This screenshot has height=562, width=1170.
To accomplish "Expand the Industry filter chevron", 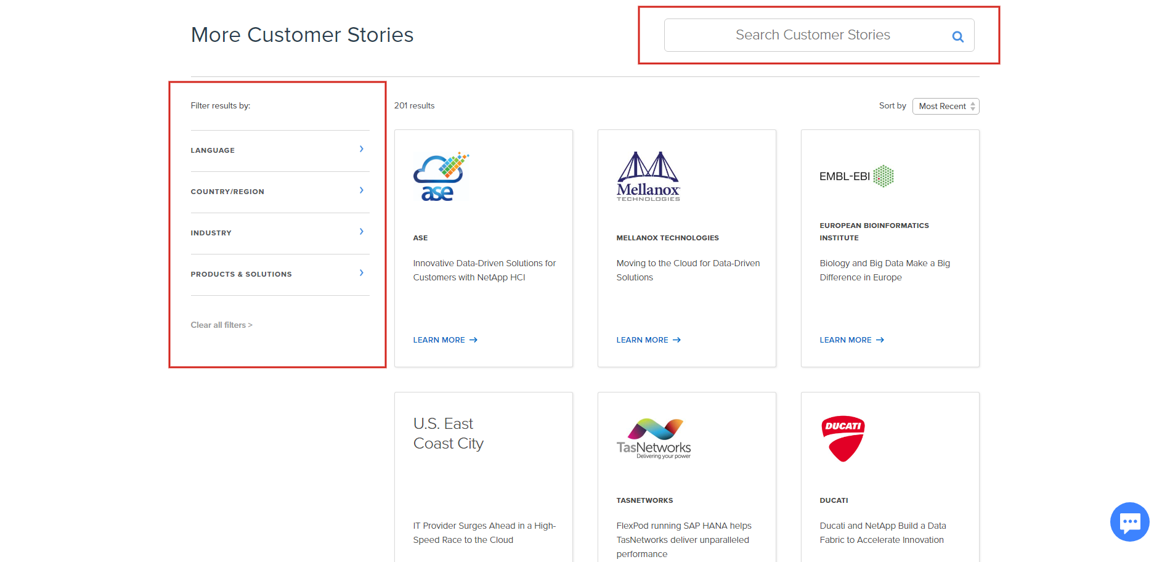I will click(362, 232).
